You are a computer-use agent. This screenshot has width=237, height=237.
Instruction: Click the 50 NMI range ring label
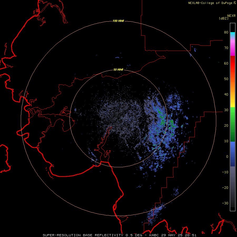coord(118,70)
